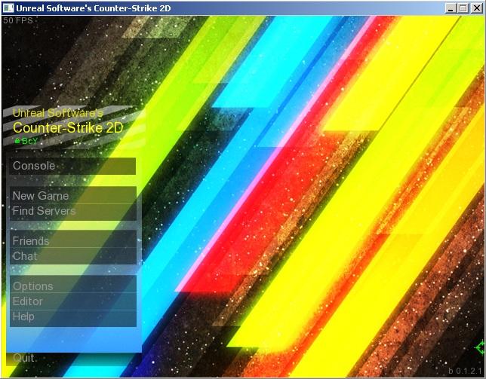Click the 50 FPS counter text
This screenshot has height=379, width=486.
click(x=18, y=20)
